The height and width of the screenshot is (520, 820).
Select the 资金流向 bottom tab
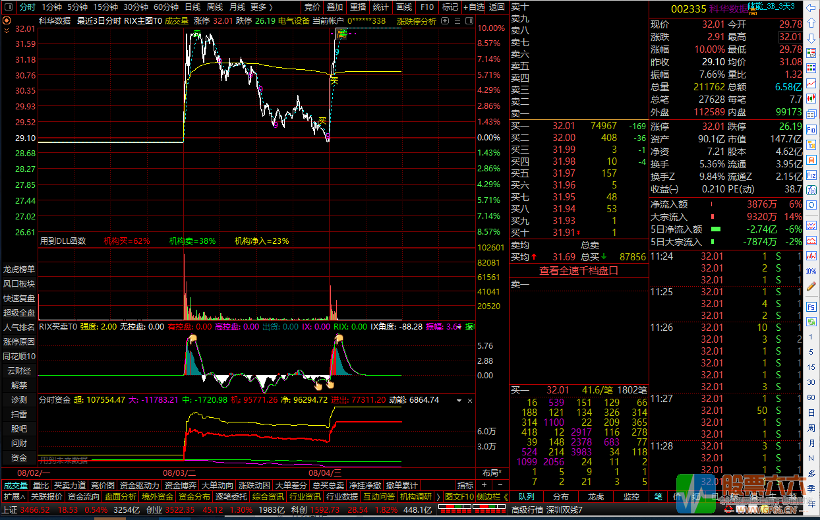pyautogui.click(x=84, y=497)
